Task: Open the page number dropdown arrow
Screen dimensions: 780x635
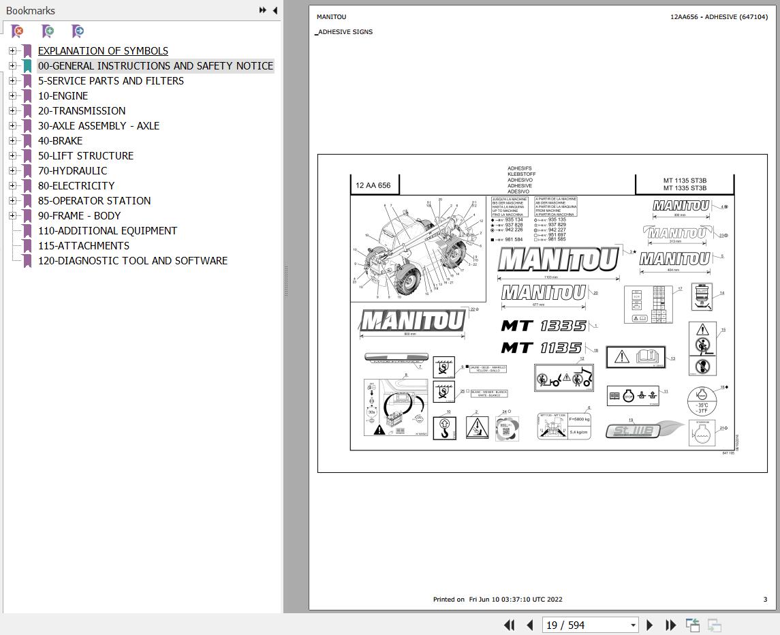Action: pos(633,625)
